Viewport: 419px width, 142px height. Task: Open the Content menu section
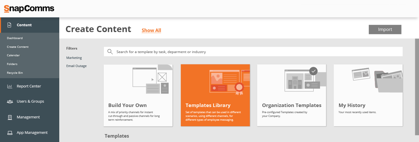click(x=29, y=25)
